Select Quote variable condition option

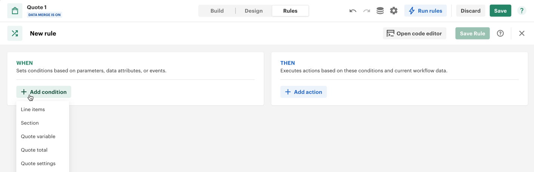pyautogui.click(x=38, y=136)
